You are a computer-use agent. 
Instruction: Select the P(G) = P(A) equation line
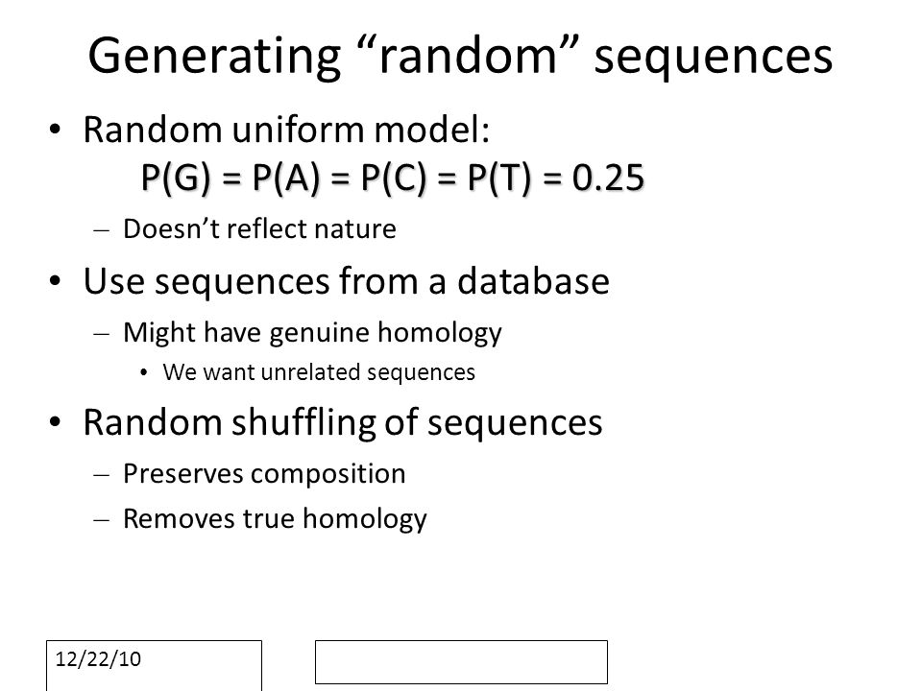(x=393, y=178)
